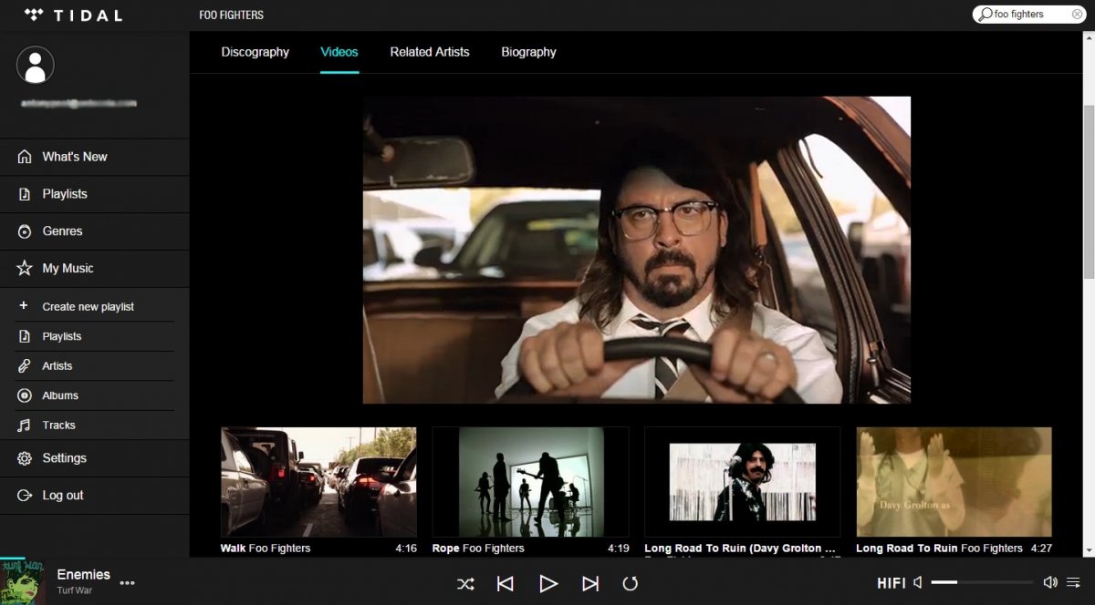Adjust the volume slider
This screenshot has width=1095, height=605.
(983, 582)
